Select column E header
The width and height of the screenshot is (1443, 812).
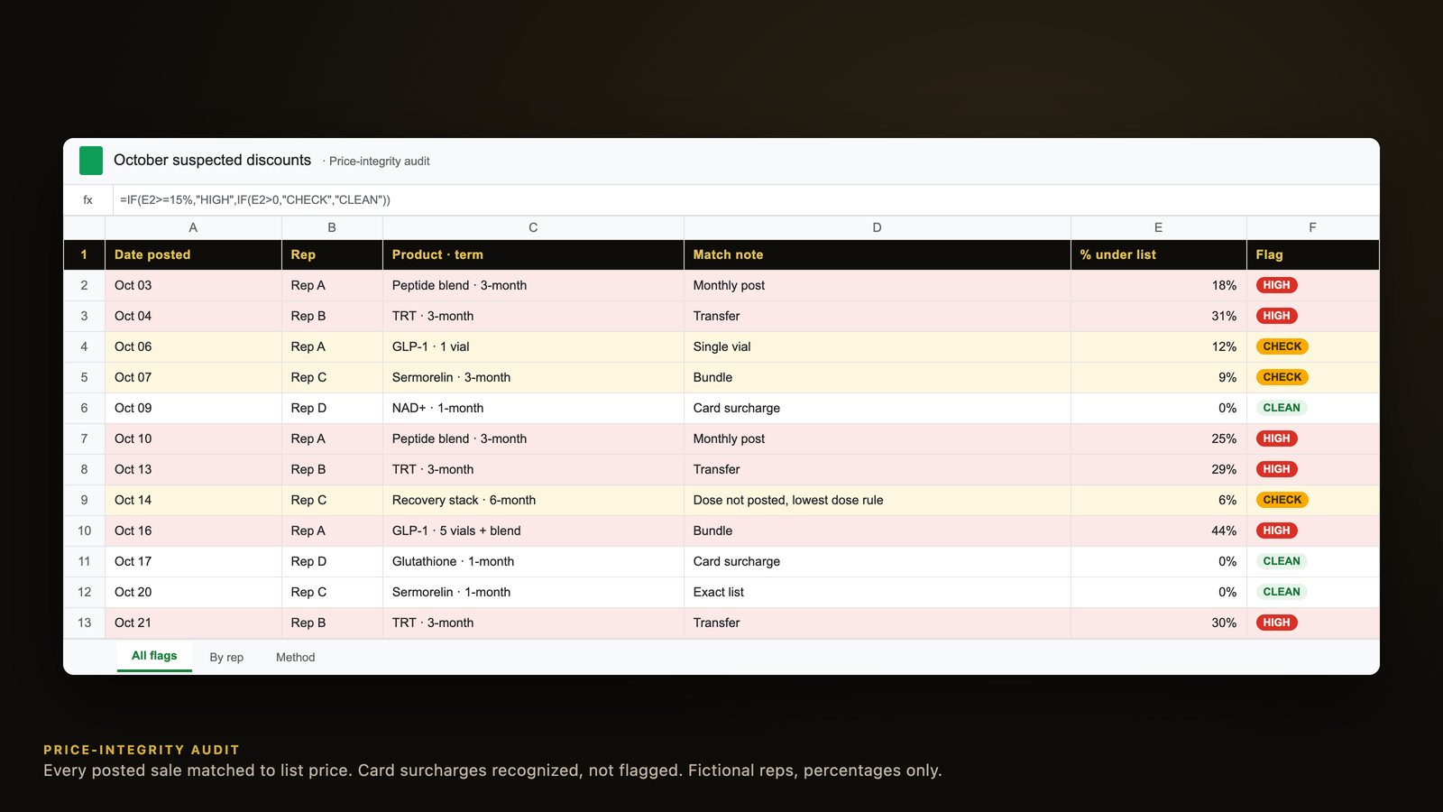coord(1158,227)
